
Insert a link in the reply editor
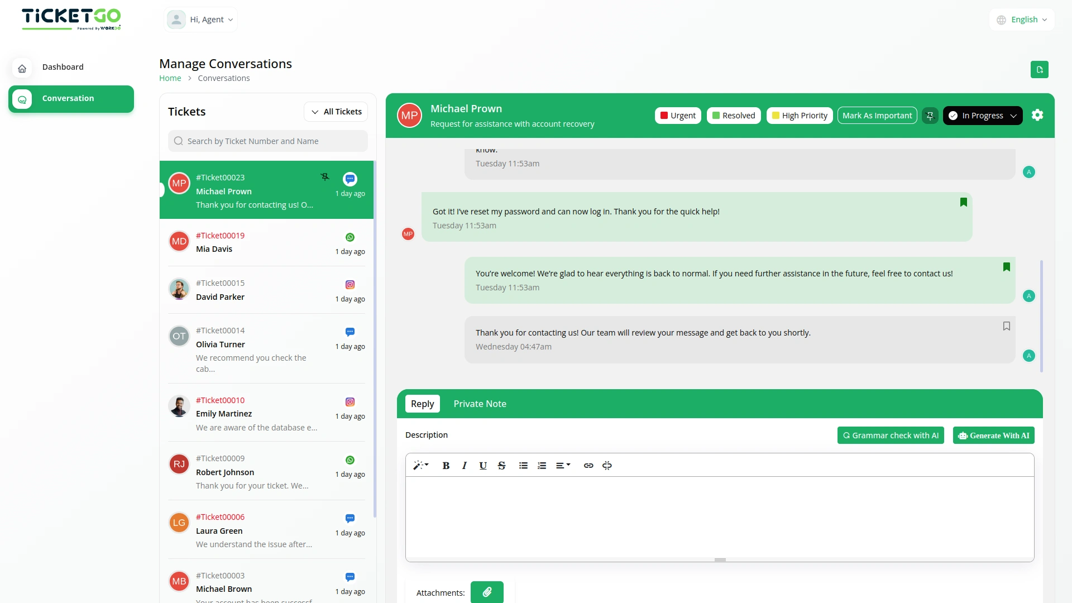[x=588, y=465]
